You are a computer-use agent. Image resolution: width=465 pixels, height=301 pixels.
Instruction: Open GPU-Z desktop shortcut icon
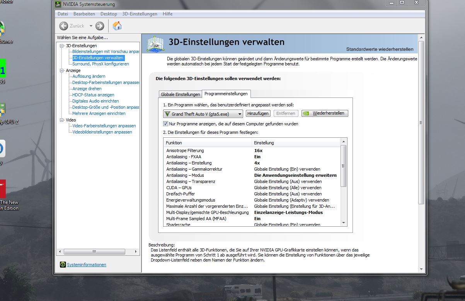[x=2, y=110]
